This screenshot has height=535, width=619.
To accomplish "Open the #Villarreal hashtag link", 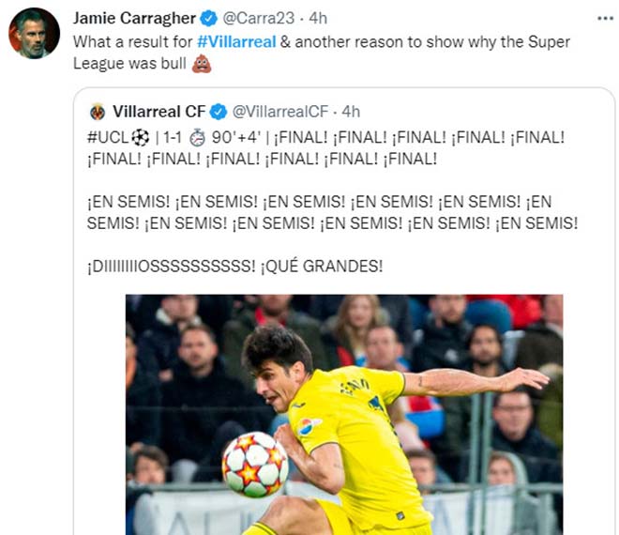I will coord(236,42).
